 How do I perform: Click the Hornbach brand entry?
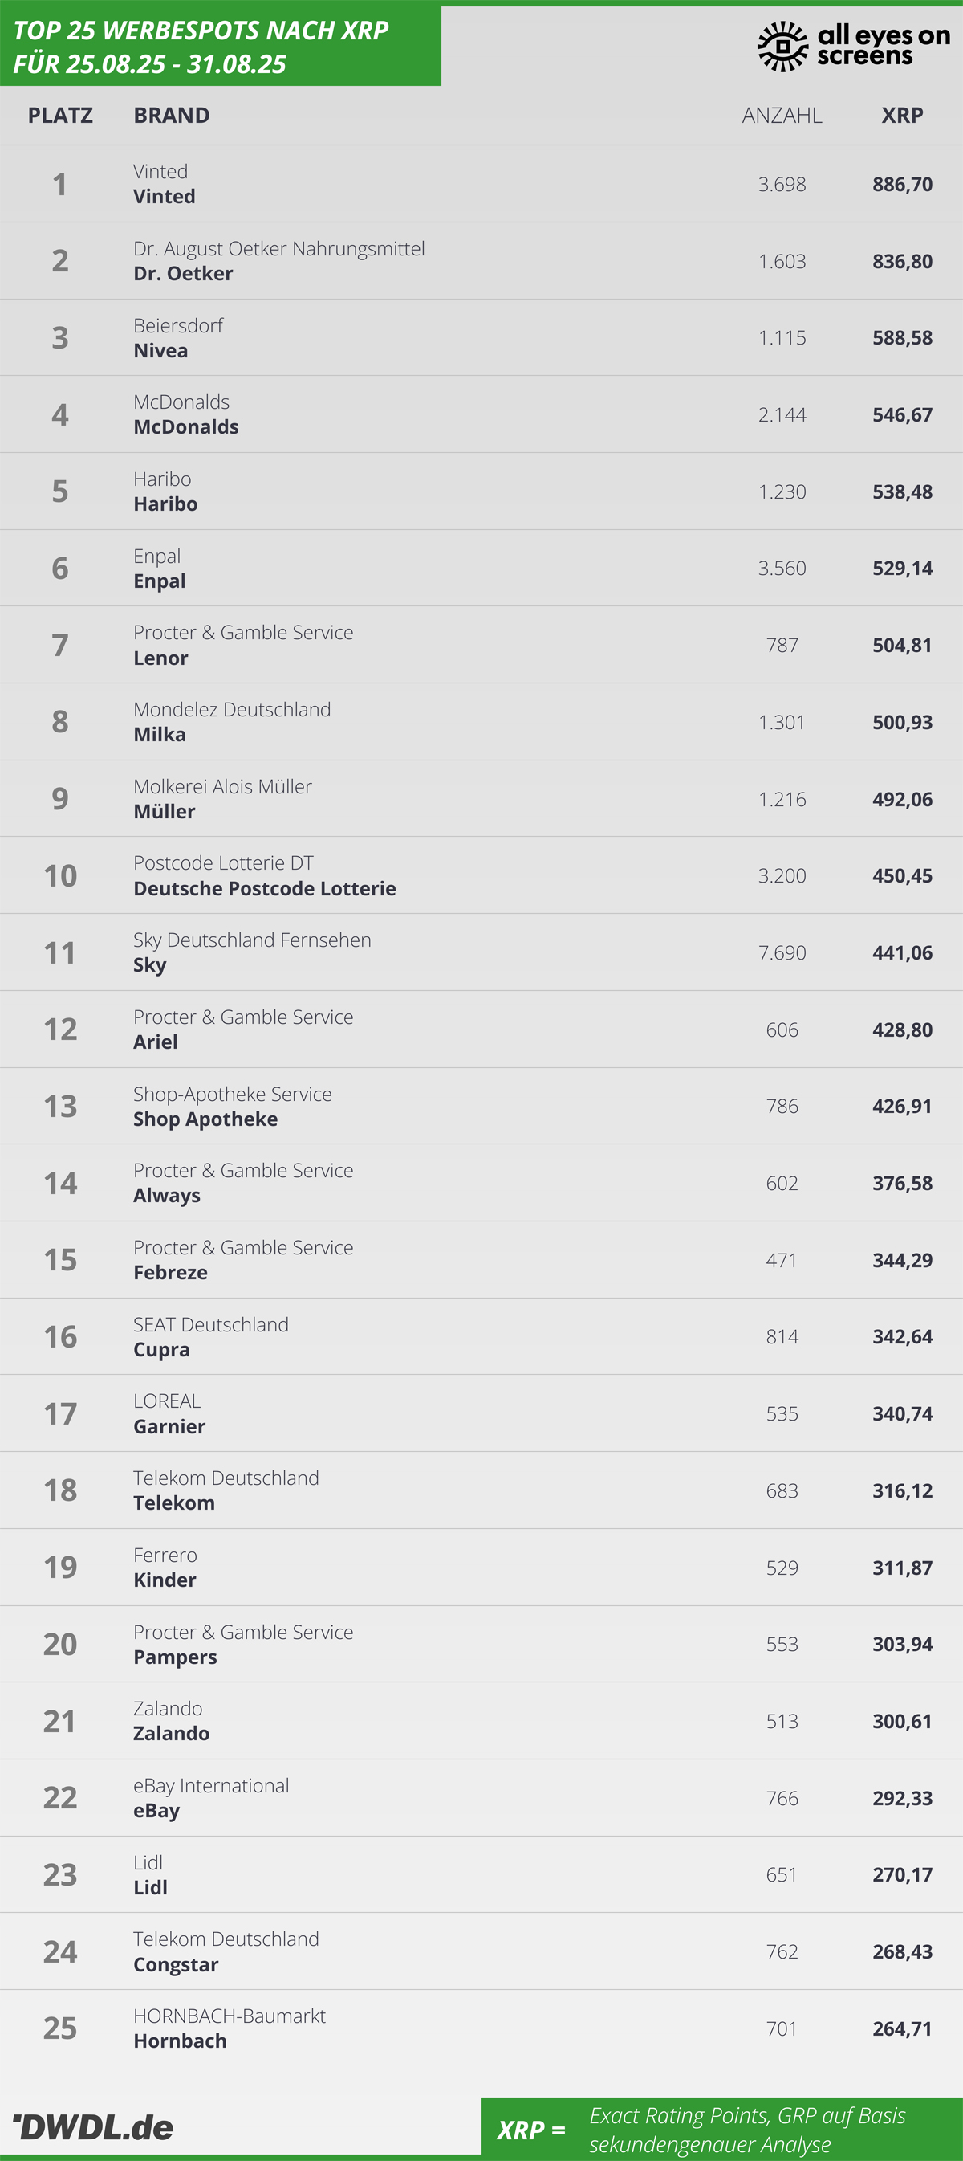181,2041
